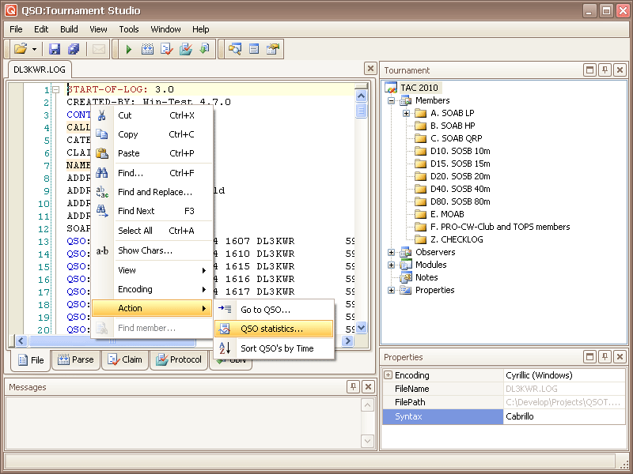Click the editor's vertical scrollbar down arrow

(362, 327)
